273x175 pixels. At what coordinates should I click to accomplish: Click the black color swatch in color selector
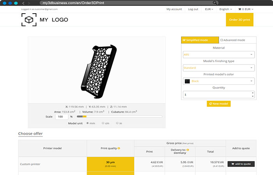coord(187,81)
